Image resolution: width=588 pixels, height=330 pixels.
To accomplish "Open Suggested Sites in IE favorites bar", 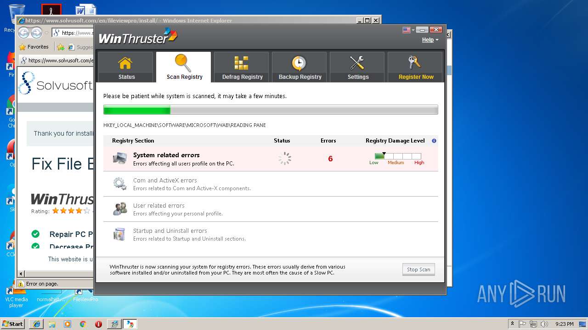I will pyautogui.click(x=80, y=47).
